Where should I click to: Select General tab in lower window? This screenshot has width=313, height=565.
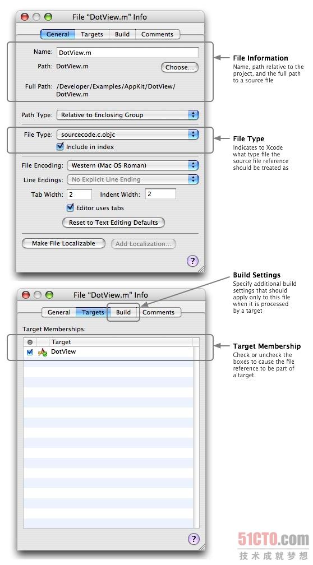59,312
